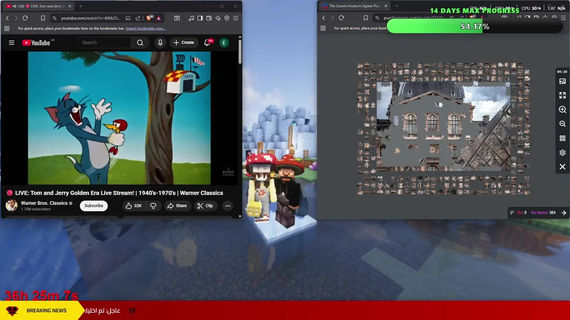The width and height of the screenshot is (570, 320).
Task: Click the No Name: 384 score
Action: (x=543, y=212)
